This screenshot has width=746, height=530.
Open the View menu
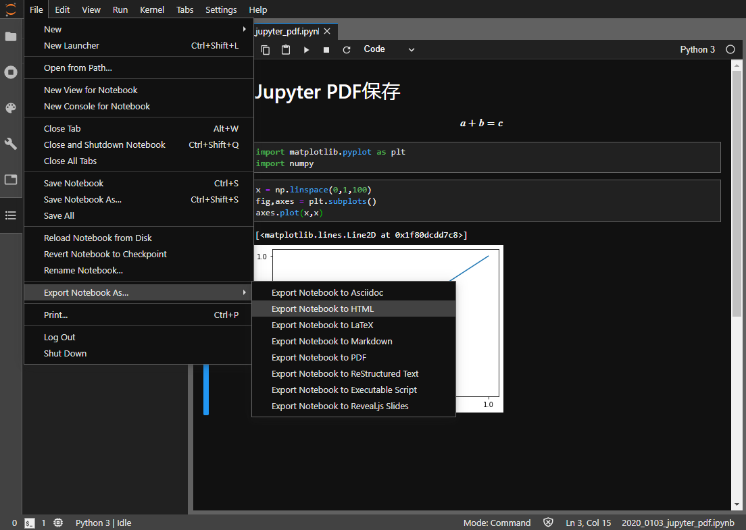point(91,9)
